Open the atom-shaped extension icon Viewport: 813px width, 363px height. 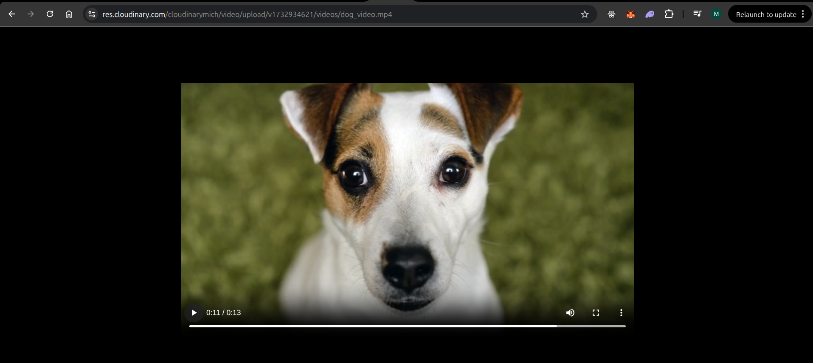611,14
